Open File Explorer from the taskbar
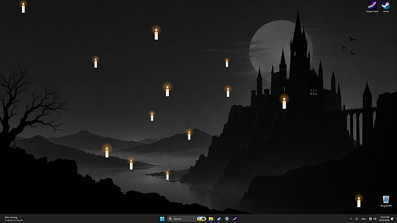This screenshot has height=223, width=397. coord(211,219)
